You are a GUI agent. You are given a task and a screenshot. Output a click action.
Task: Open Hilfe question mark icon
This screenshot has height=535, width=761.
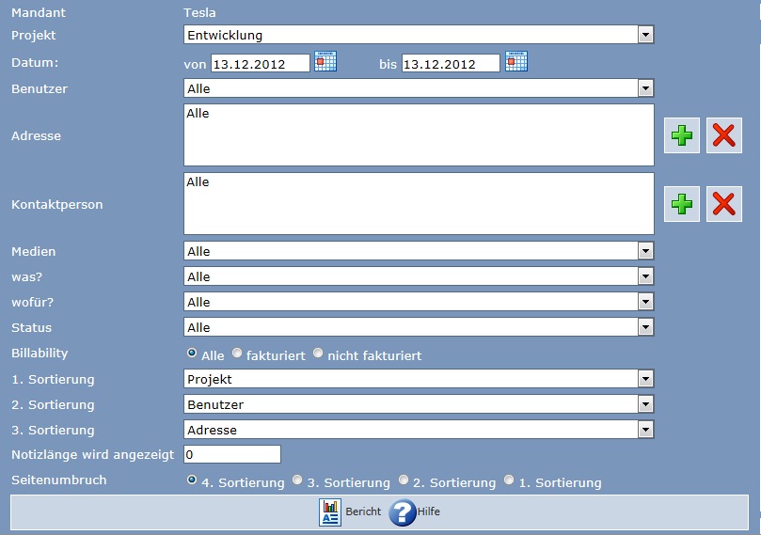coord(403,512)
